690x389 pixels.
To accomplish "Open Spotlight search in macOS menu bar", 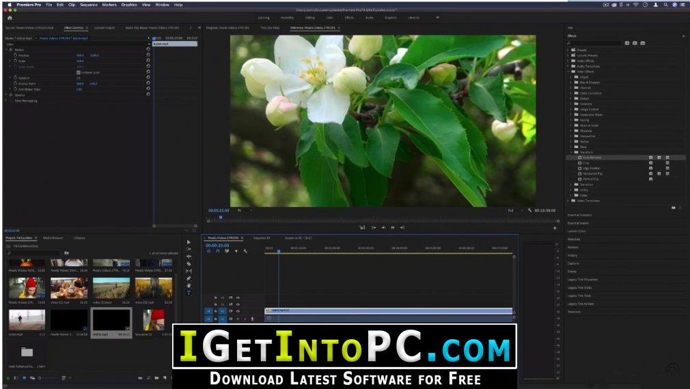I will coord(665,4).
